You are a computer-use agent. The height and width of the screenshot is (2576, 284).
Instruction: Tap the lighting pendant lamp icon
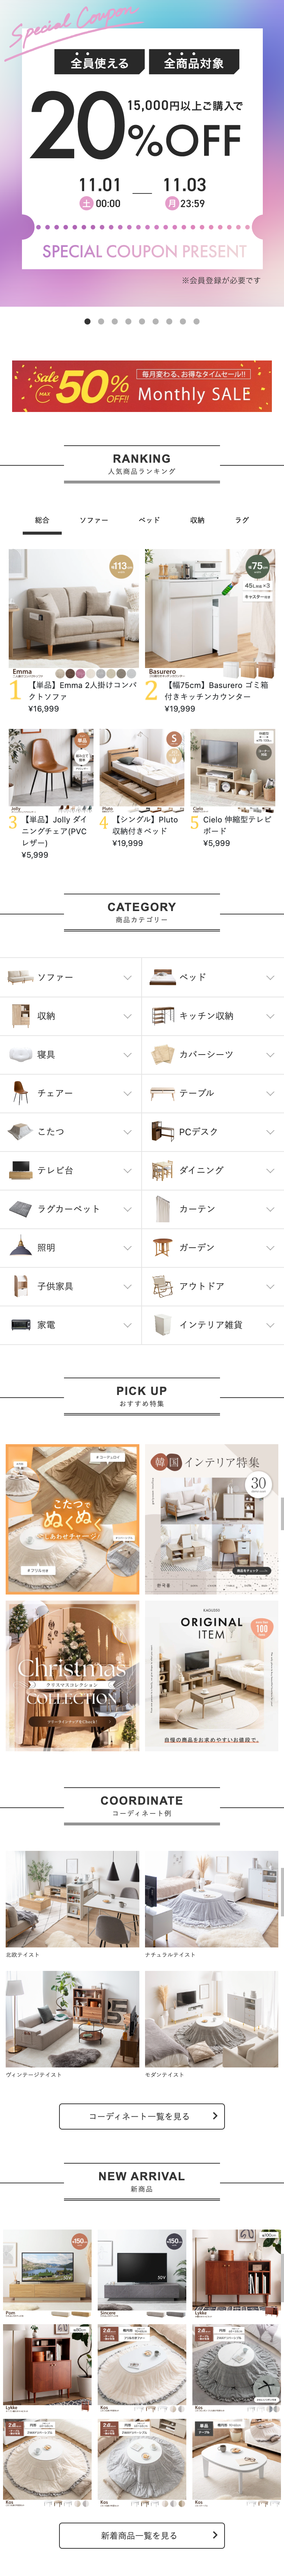pos(20,1247)
